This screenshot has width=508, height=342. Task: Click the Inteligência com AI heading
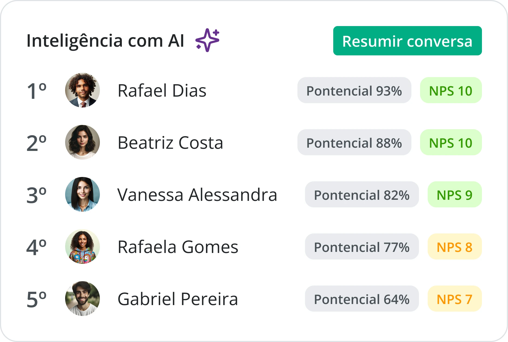105,41
